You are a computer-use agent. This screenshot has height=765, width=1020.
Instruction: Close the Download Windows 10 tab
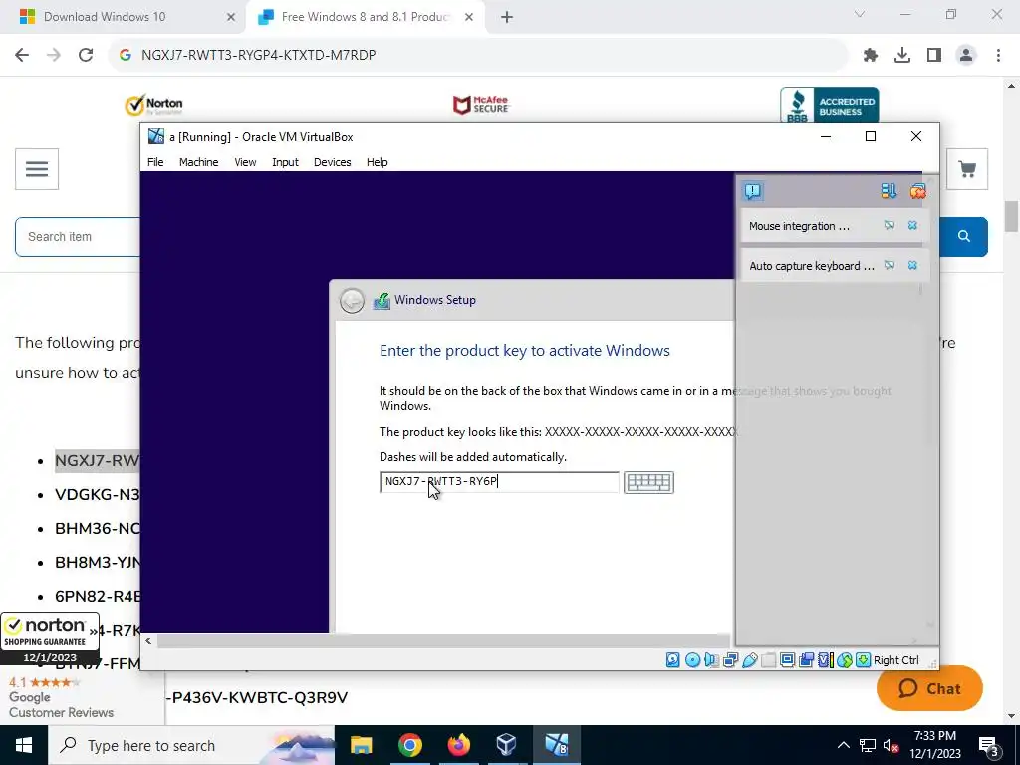(231, 17)
